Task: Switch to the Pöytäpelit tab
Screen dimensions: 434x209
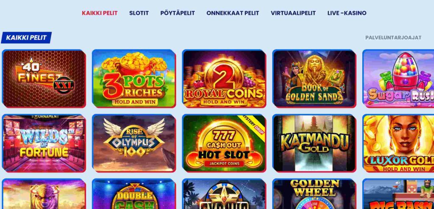Action: tap(178, 13)
